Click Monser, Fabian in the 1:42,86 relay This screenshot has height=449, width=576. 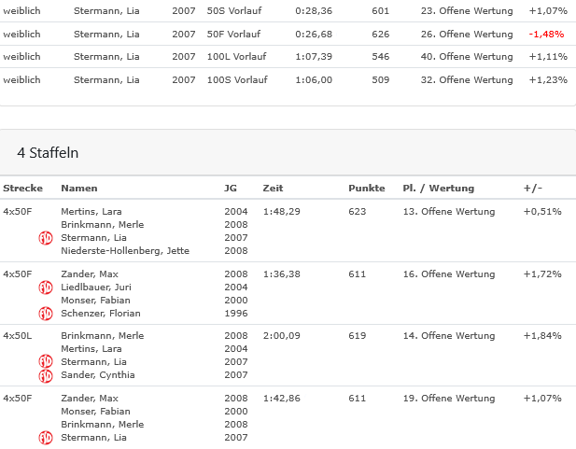click(x=95, y=412)
